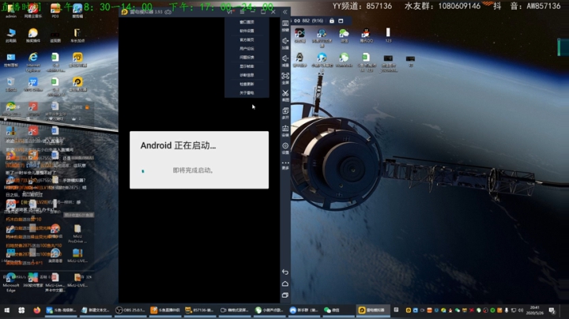
Task: Click the volume up (加量) sidebar icon
Action: (x=285, y=43)
